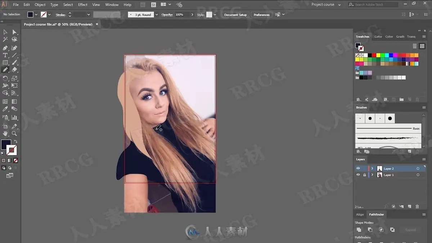Image resolution: width=432 pixels, height=243 pixels.
Task: Switch swatches to thumbnail grid view
Action: coord(422,46)
